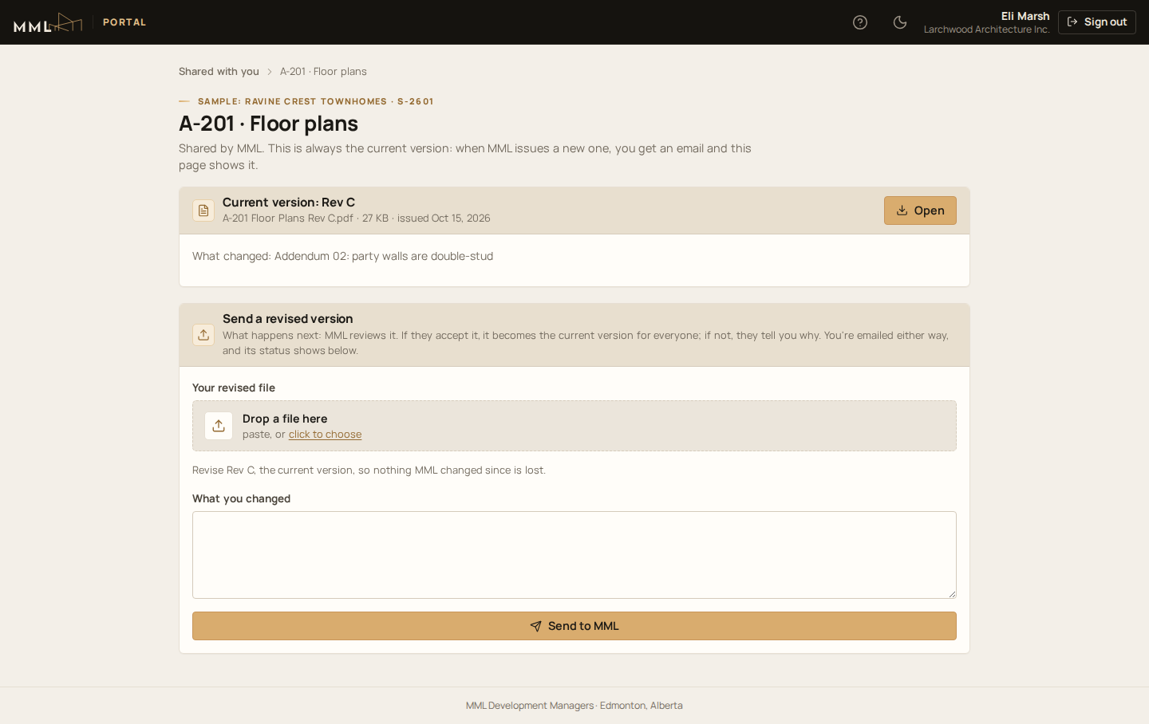
Task: Click the 'Your revised file' label
Action: click(x=234, y=388)
